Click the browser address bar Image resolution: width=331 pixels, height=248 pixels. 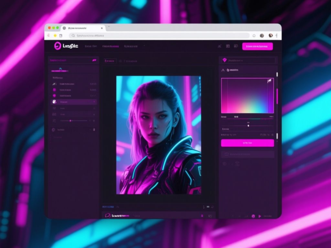[159, 35]
